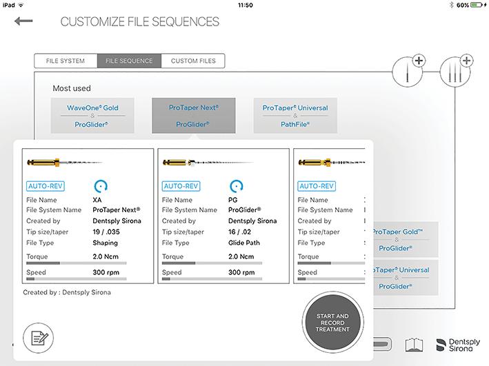Adjust third card torque slider
Image resolution: width=489 pixels, height=366 pixels.
pos(331,263)
